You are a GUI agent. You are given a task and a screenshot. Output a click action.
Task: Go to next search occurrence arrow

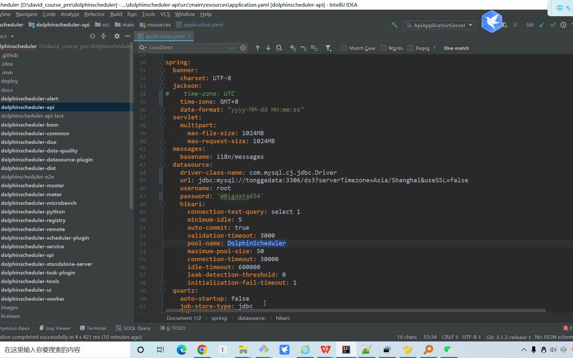pyautogui.click(x=268, y=48)
